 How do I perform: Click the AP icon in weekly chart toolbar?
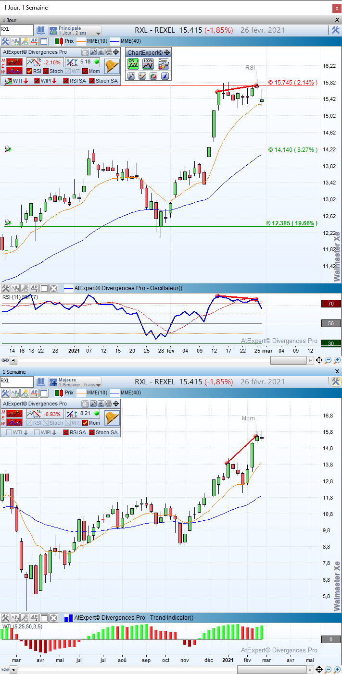pyautogui.click(x=34, y=393)
